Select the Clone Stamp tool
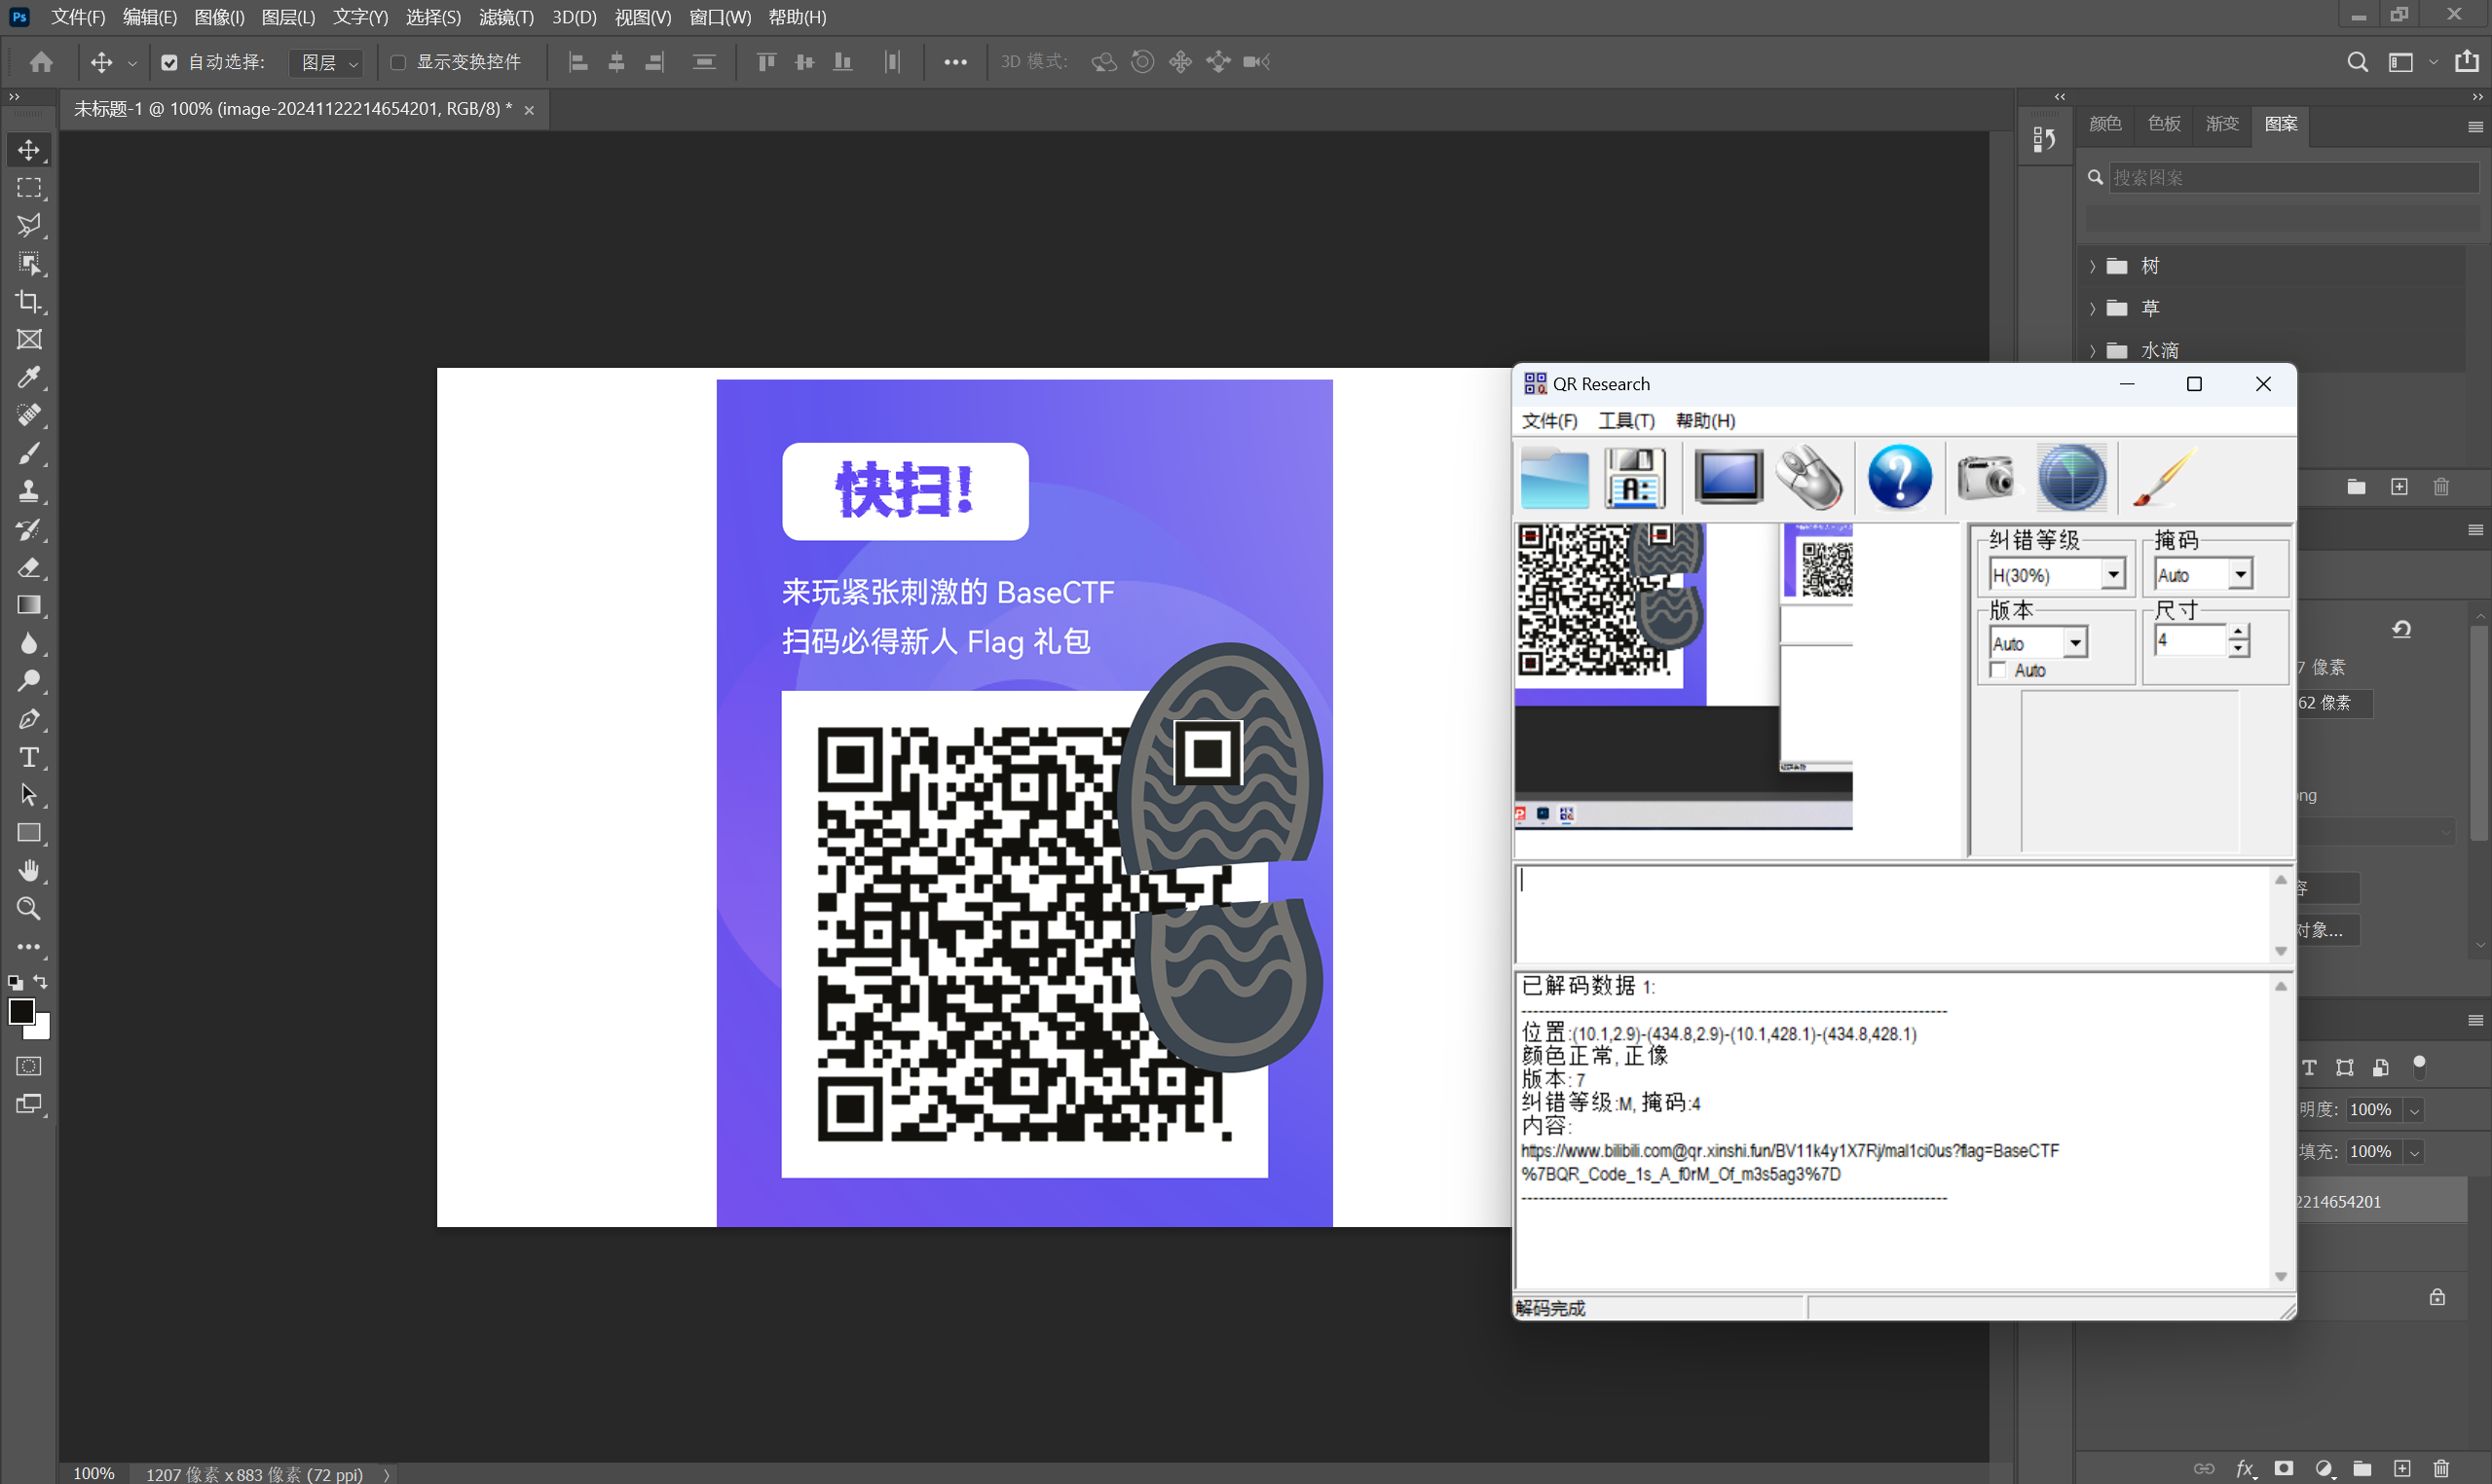Screen dimensions: 2492x1484 [29, 491]
